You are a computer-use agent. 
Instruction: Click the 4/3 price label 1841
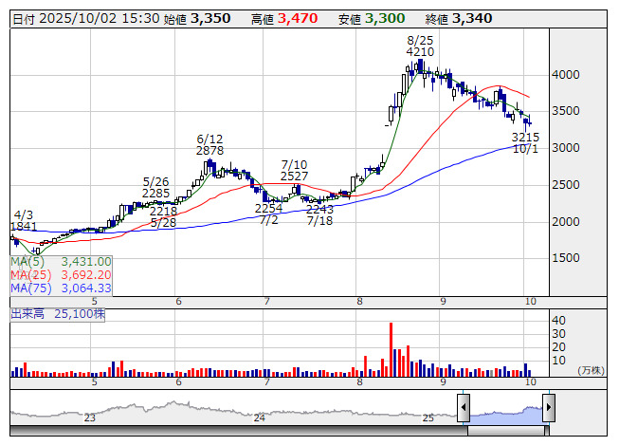24,228
